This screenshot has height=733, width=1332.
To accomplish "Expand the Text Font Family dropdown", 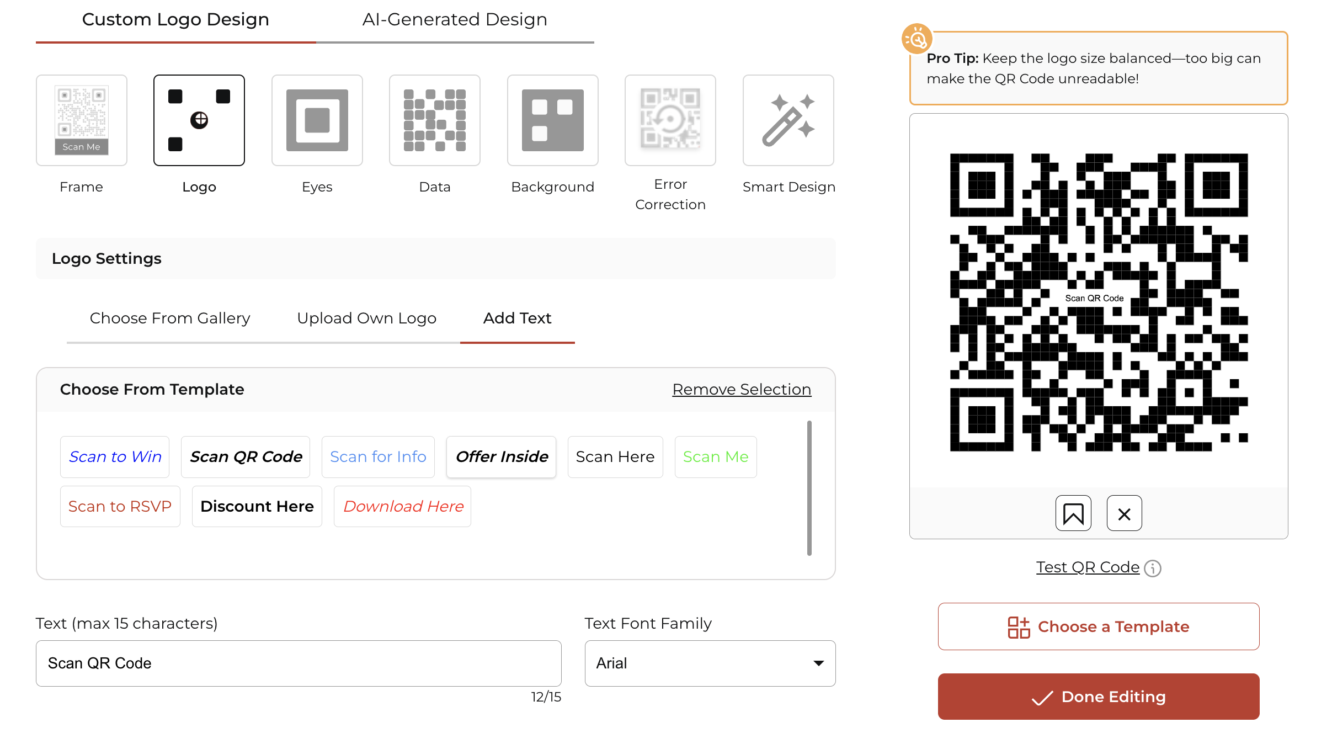I will pos(710,663).
